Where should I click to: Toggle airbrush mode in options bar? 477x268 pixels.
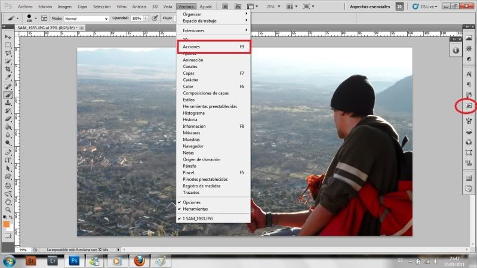click(155, 19)
